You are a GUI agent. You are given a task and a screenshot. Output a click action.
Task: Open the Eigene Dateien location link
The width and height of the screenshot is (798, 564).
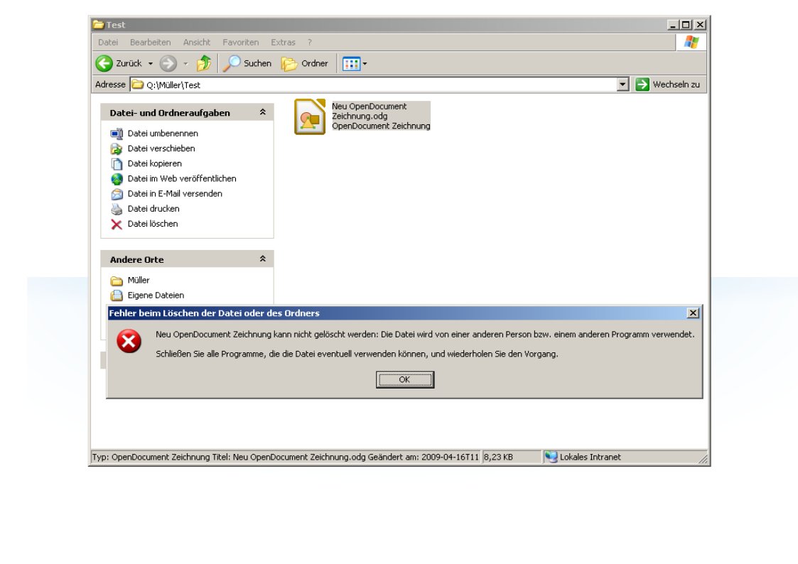point(155,295)
